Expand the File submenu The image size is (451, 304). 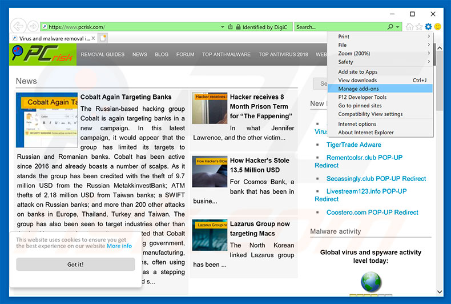point(380,45)
